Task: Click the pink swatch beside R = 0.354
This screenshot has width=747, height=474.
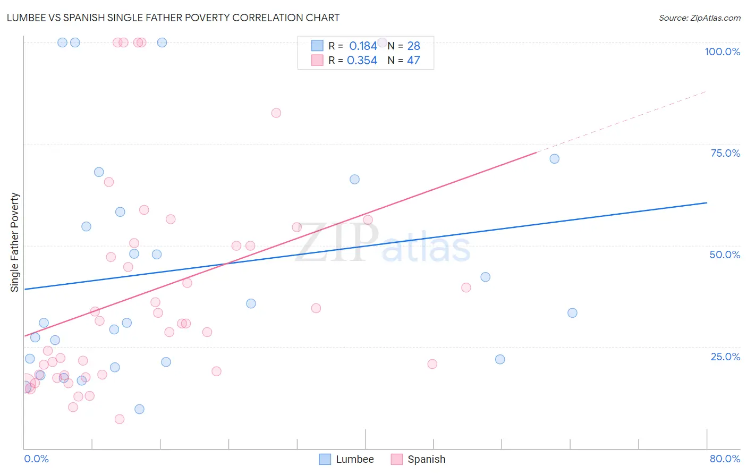Action: tap(317, 60)
